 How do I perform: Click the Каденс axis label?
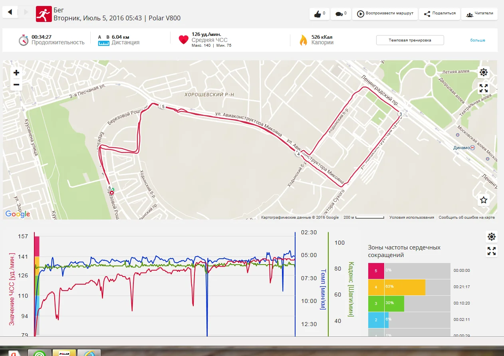click(351, 289)
